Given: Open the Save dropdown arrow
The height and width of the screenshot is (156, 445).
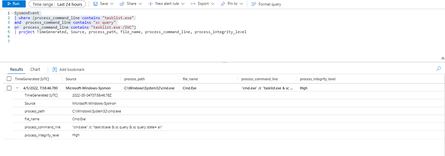Looking at the screenshot, I should (112, 4).
